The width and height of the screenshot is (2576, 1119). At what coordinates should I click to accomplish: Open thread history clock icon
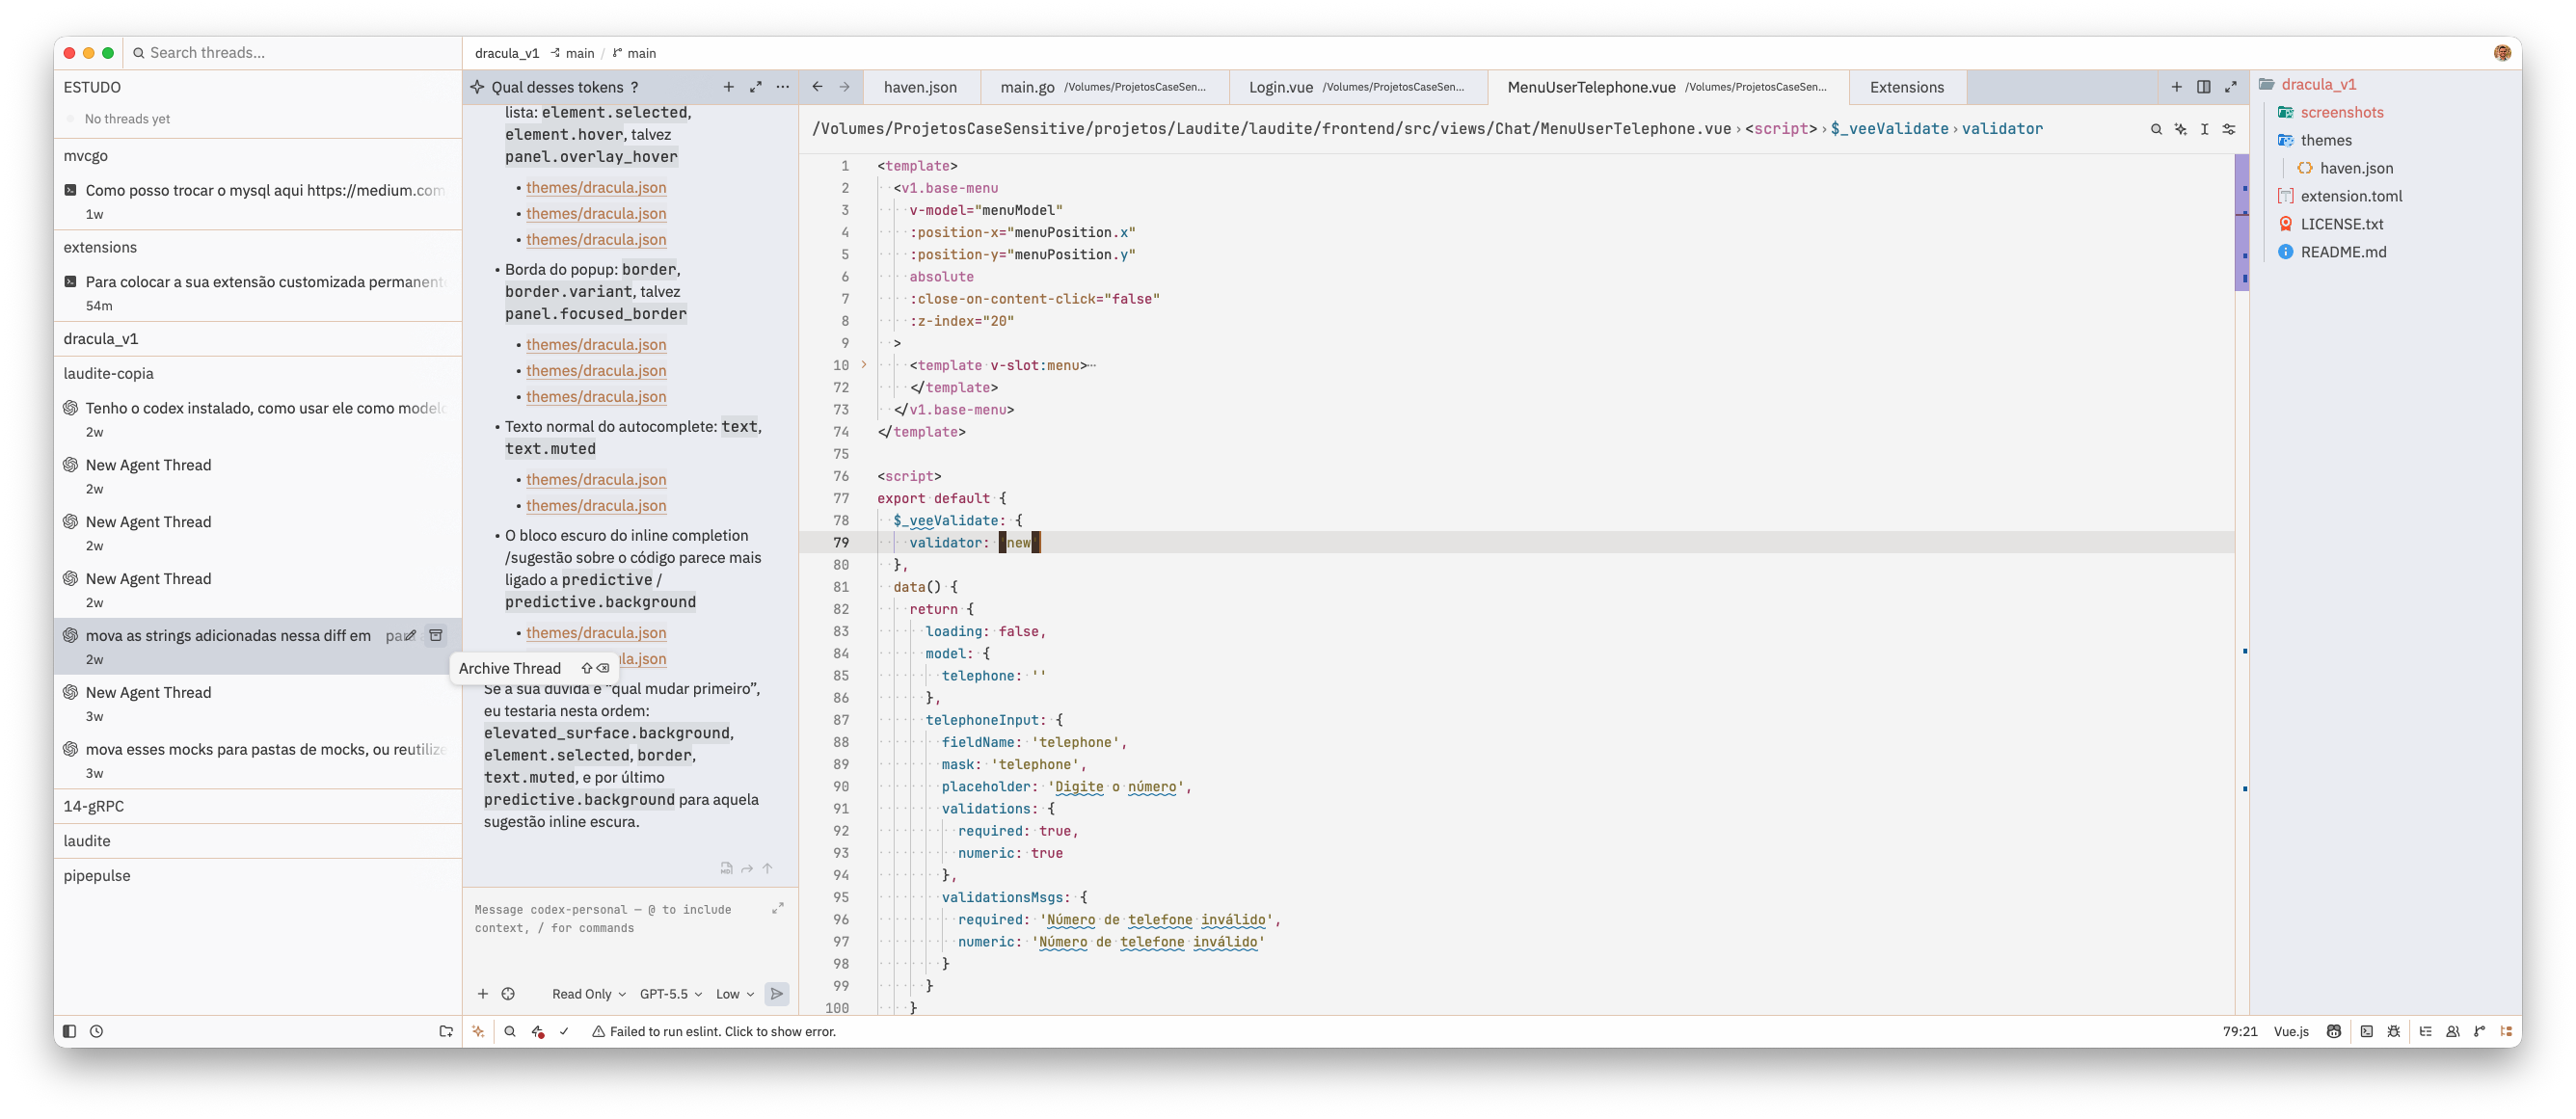96,1031
